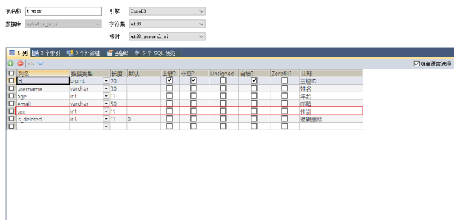Open the 5 个 SQL 预览 tab

[x=155, y=53]
